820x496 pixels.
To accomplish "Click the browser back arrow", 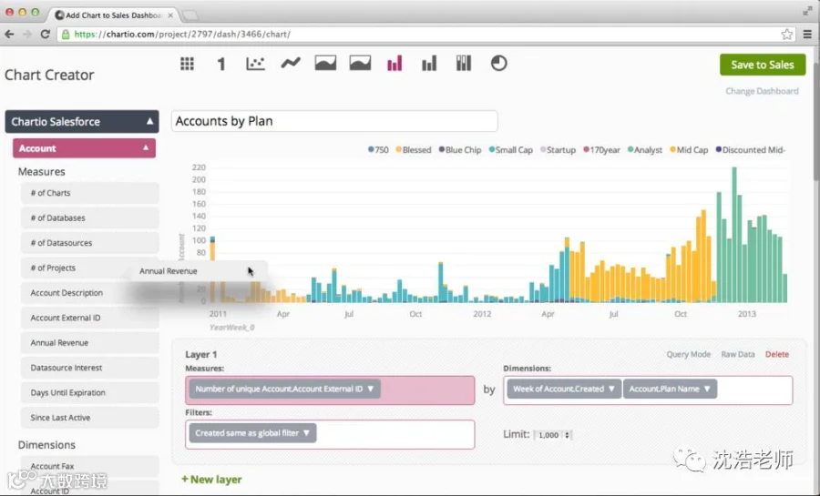I will [9, 34].
